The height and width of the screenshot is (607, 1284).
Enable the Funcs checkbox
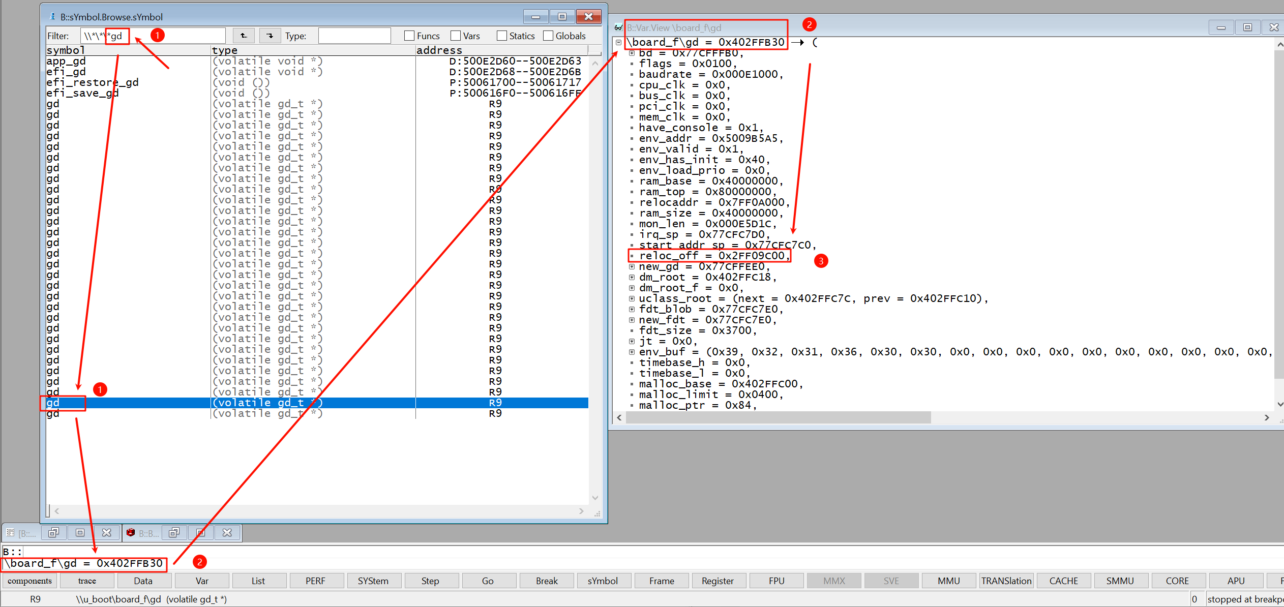coord(409,36)
